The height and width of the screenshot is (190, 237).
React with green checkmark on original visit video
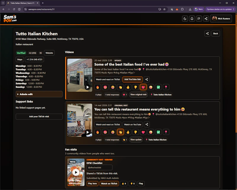tap(158, 132)
